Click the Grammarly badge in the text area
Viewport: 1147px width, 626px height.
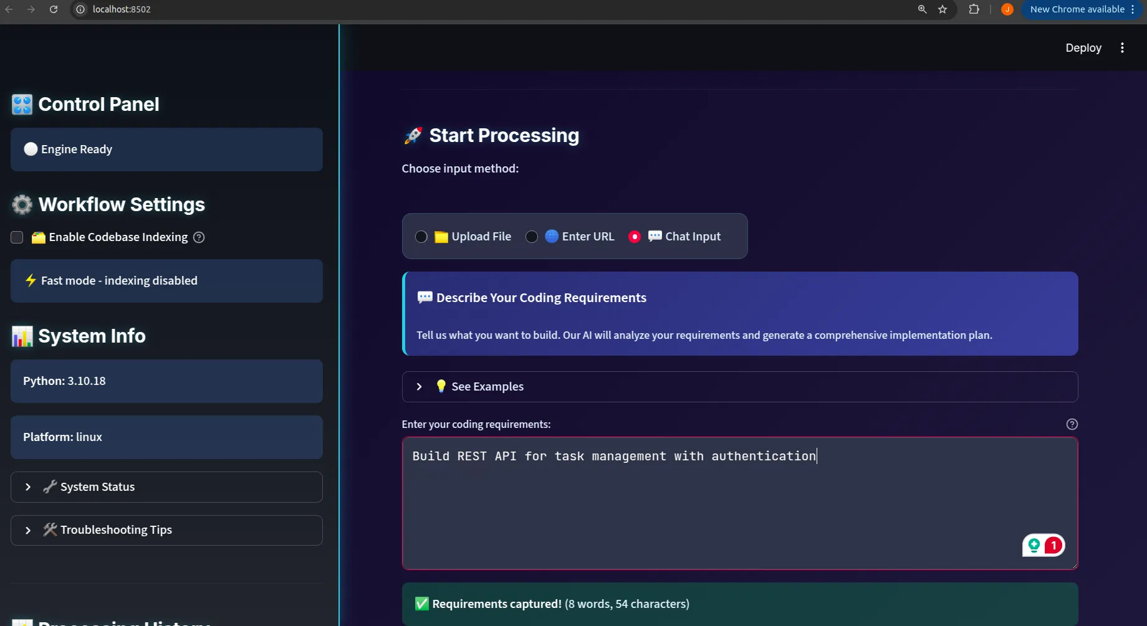point(1043,546)
